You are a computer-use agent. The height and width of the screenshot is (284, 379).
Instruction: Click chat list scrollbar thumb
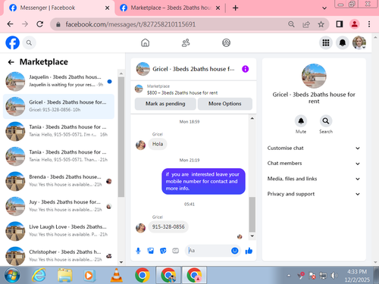point(121,137)
